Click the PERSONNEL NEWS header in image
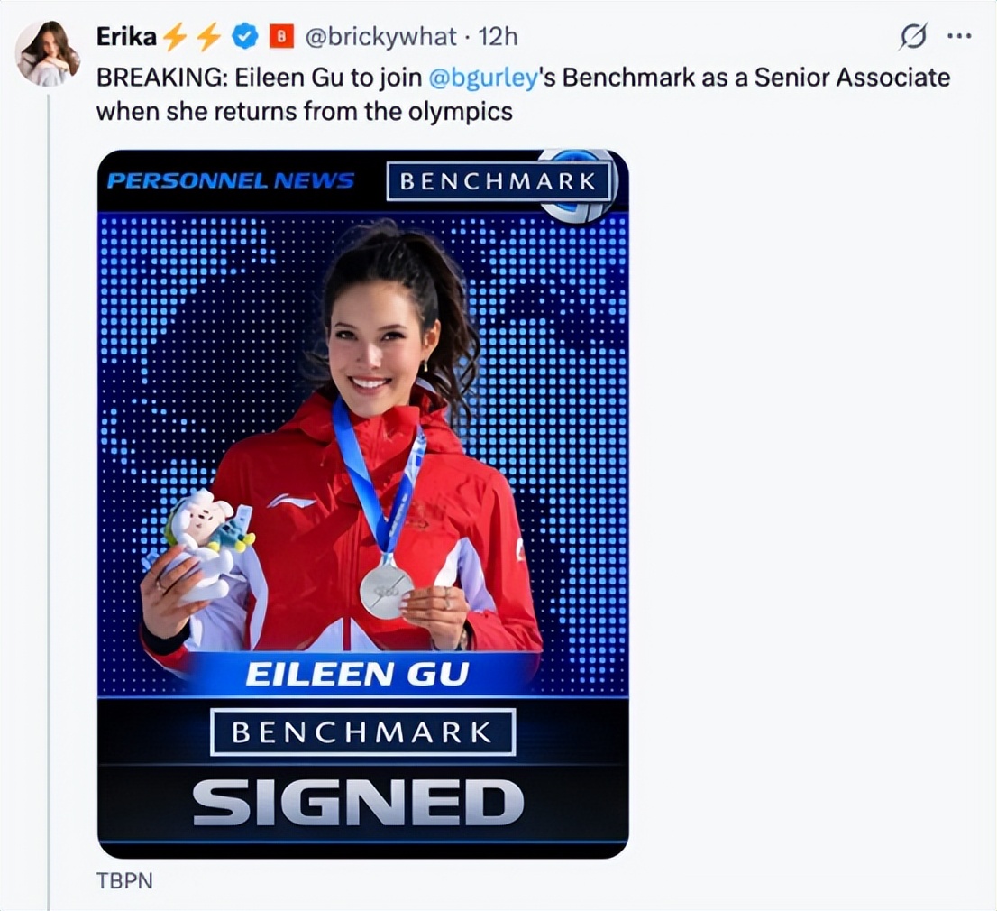Screen dimensions: 997x911 tap(231, 180)
